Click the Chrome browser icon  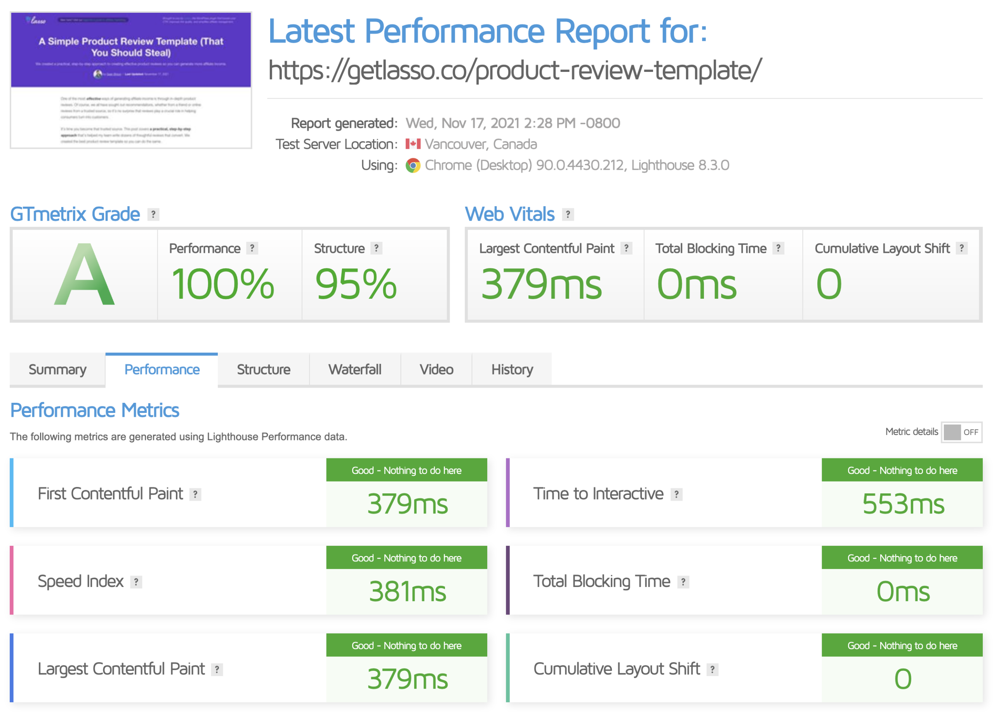413,166
